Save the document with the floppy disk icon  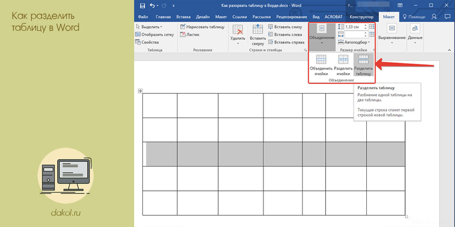coord(142,6)
